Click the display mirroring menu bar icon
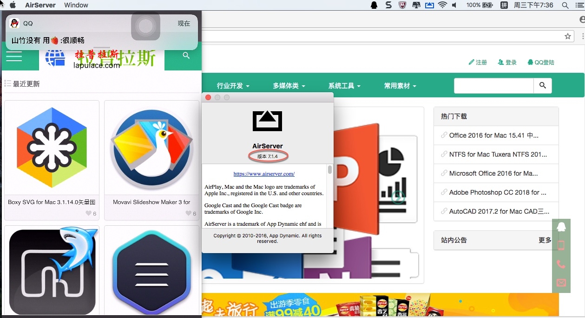Screen dimensions: 585x318 pyautogui.click(x=416, y=5)
